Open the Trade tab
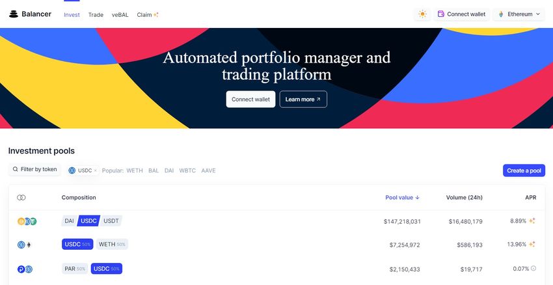Image resolution: width=553 pixels, height=285 pixels. [96, 15]
